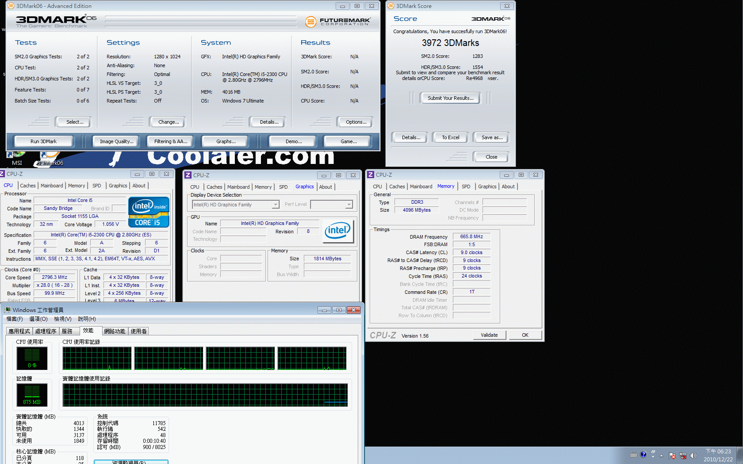
Task: Click Close button in 3DMark Score window
Action: [x=491, y=157]
